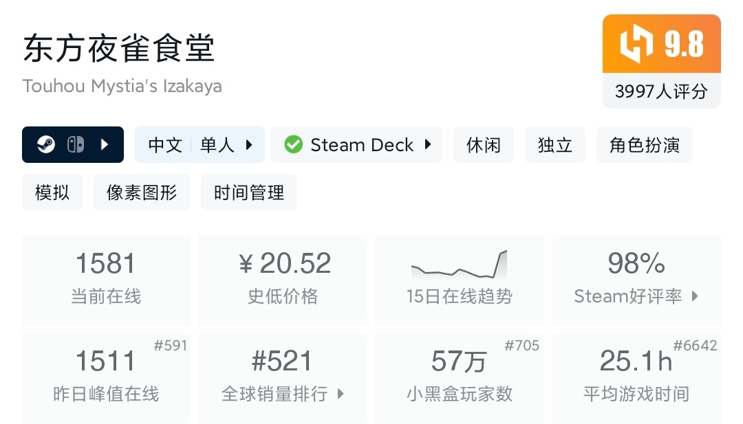Select the 独立 genre tag
The width and height of the screenshot is (743, 424).
click(555, 145)
